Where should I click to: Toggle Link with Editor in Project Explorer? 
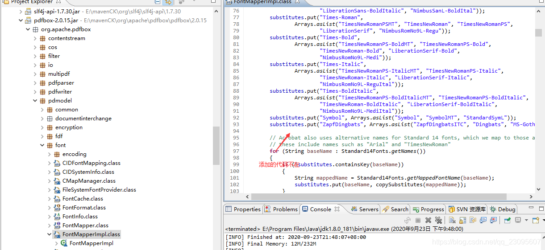click(168, 2)
